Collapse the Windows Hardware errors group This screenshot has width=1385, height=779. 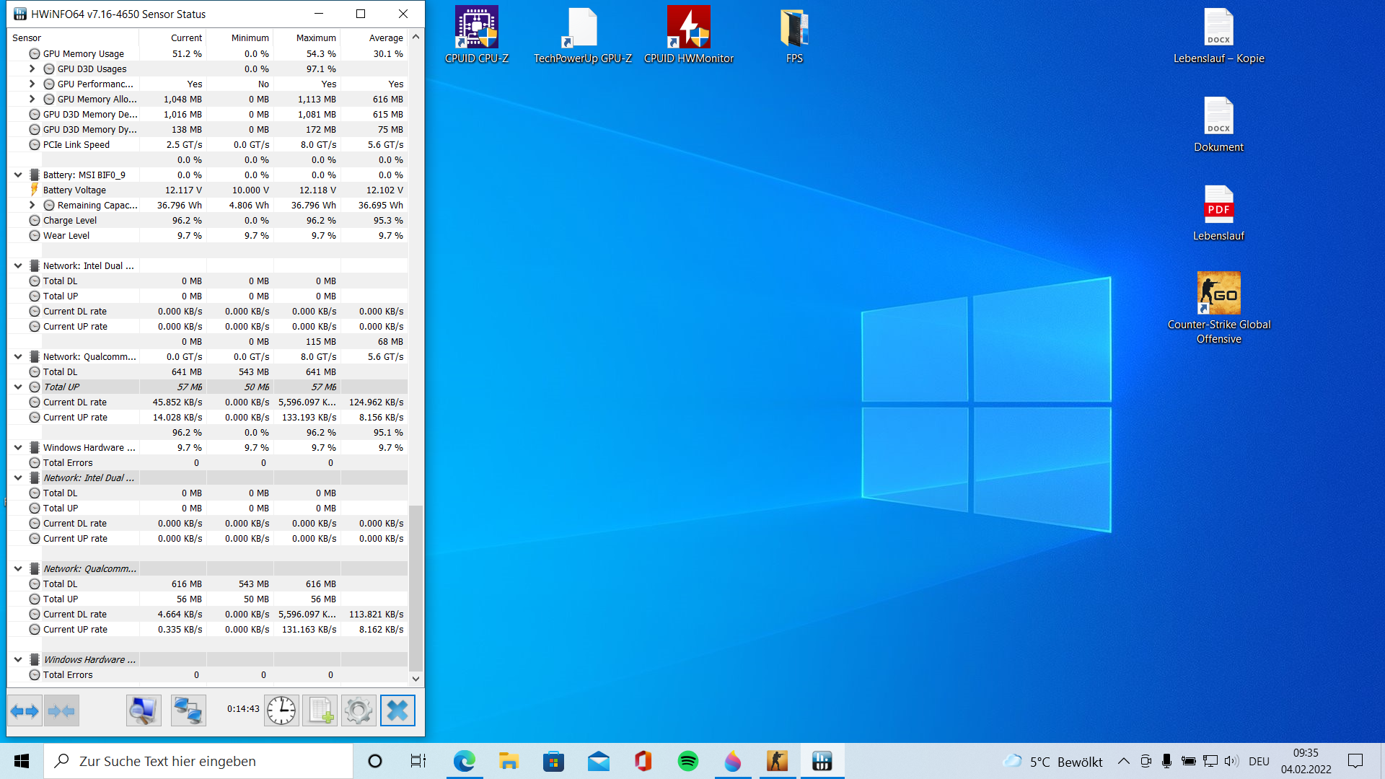point(18,447)
